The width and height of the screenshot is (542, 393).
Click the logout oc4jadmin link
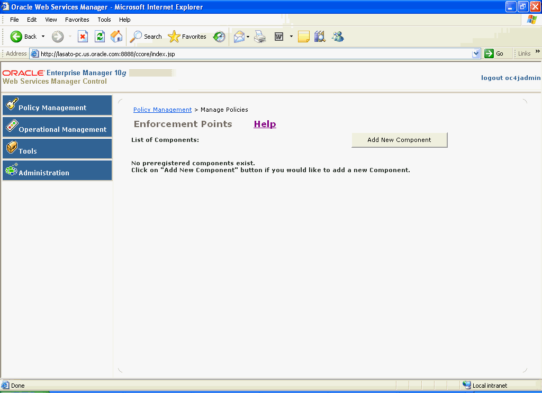(511, 78)
